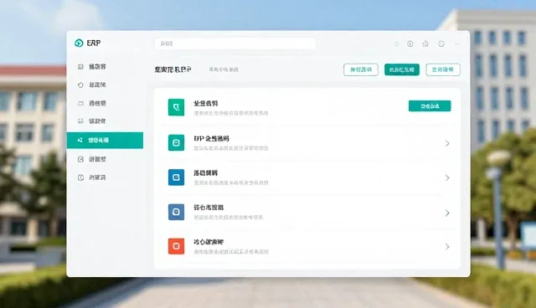Click the filled teal button in the page header
536x308 pixels.
pos(402,69)
